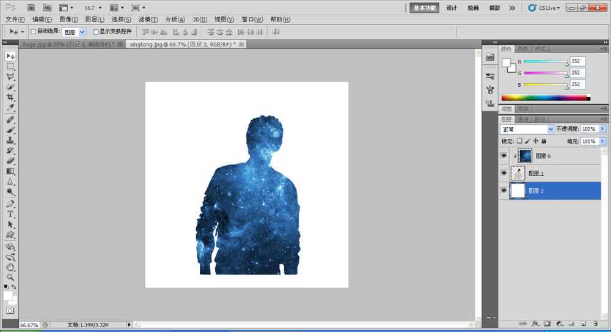
Task: Pick the Zoom magnifier tool
Action: pos(10,277)
